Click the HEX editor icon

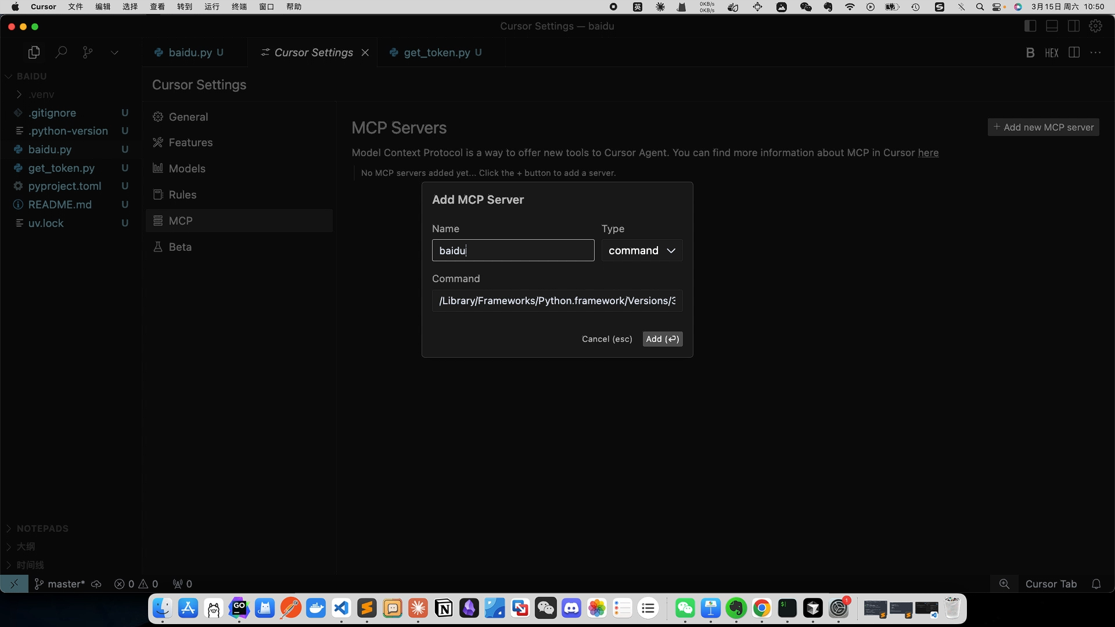pyautogui.click(x=1052, y=53)
